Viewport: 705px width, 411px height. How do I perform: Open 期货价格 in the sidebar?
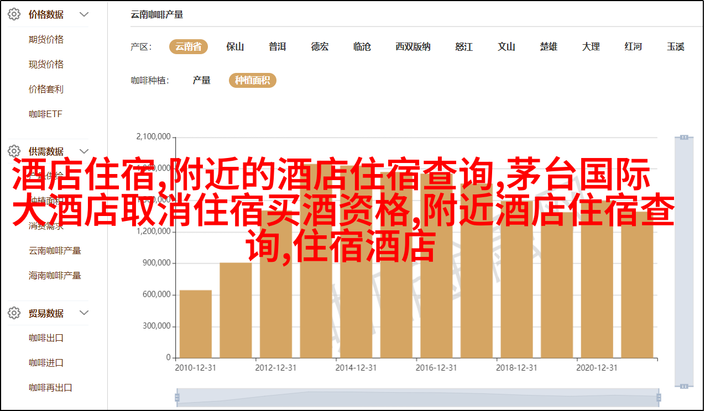(46, 40)
